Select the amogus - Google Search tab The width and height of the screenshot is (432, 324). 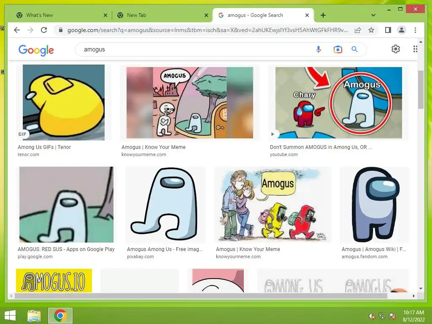coord(263,15)
